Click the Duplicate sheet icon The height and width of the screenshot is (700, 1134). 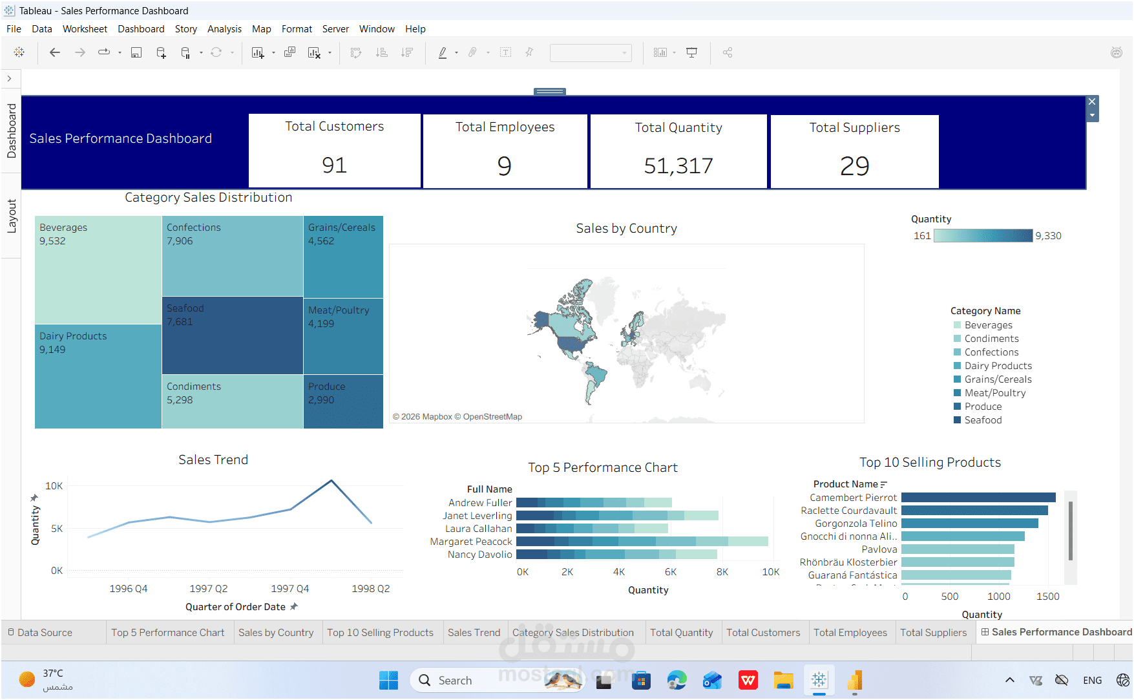point(290,52)
